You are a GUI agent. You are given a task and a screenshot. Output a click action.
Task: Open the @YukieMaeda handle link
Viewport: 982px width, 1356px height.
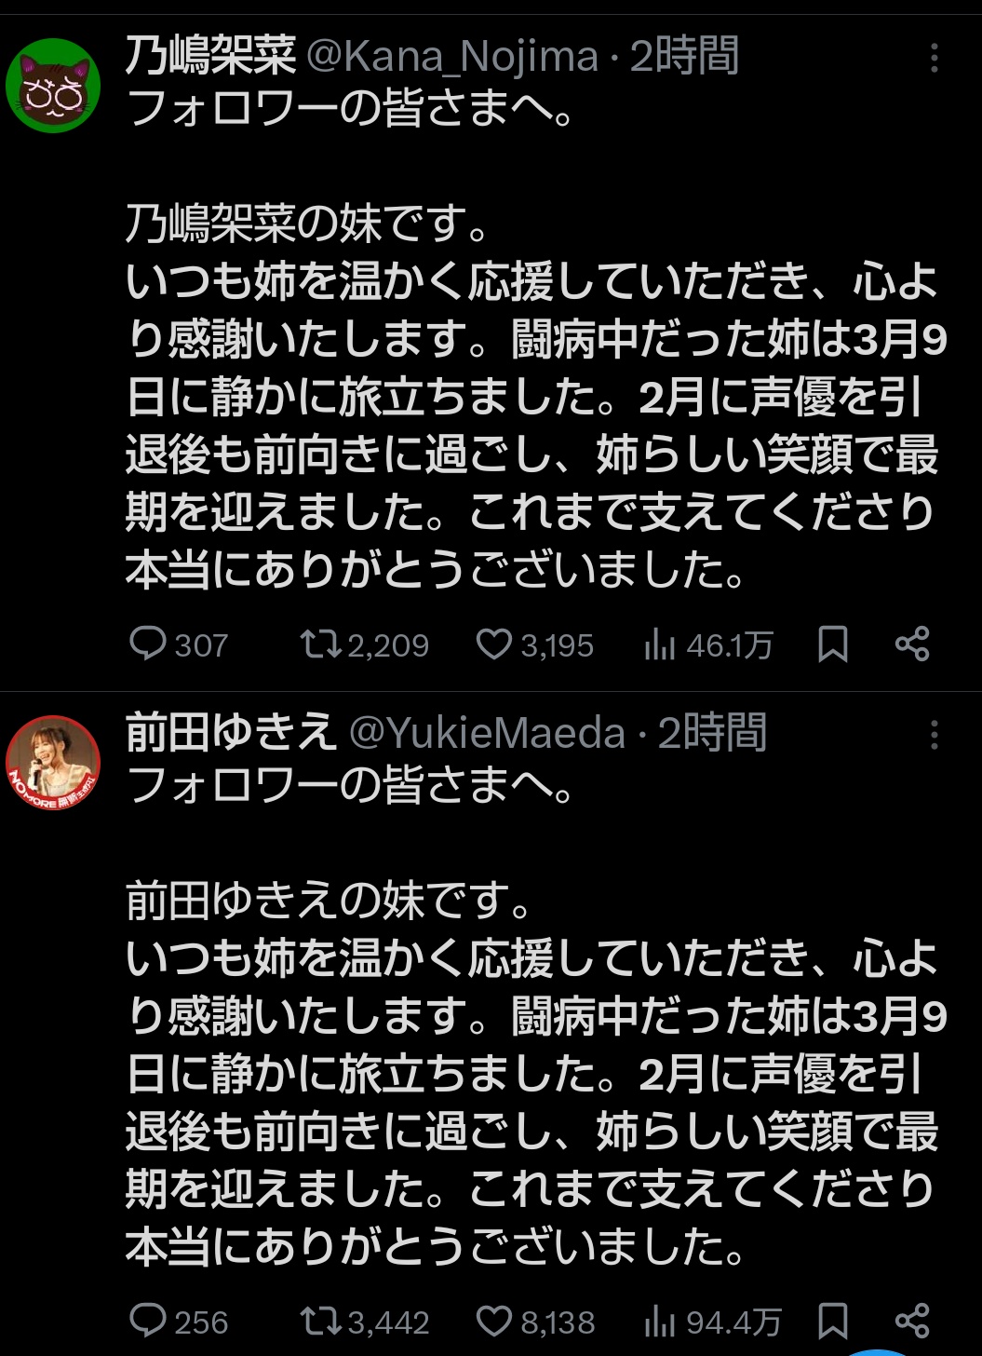[486, 735]
